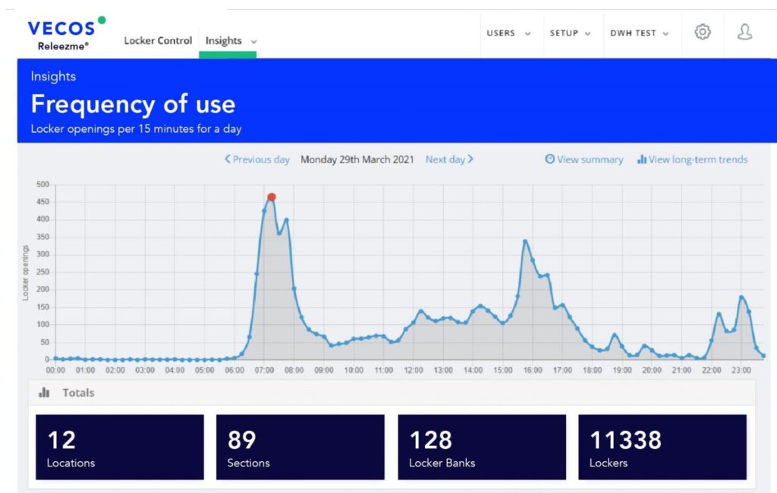Image resolution: width=777 pixels, height=493 pixels.
Task: Click the right chevron for next day
Action: click(x=470, y=159)
